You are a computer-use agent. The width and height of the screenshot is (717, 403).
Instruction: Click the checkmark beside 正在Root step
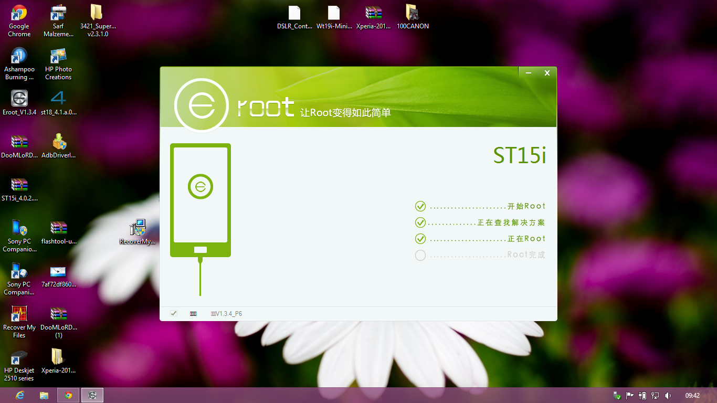tap(420, 239)
